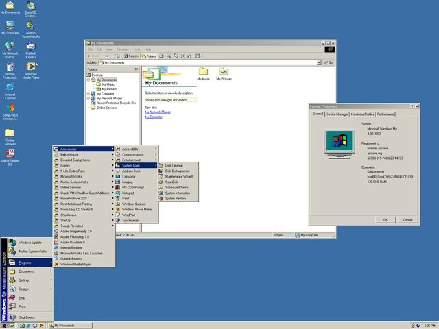The height and width of the screenshot is (329, 439).
Task: Click the Go button next to Address
Action: pyautogui.click(x=329, y=62)
